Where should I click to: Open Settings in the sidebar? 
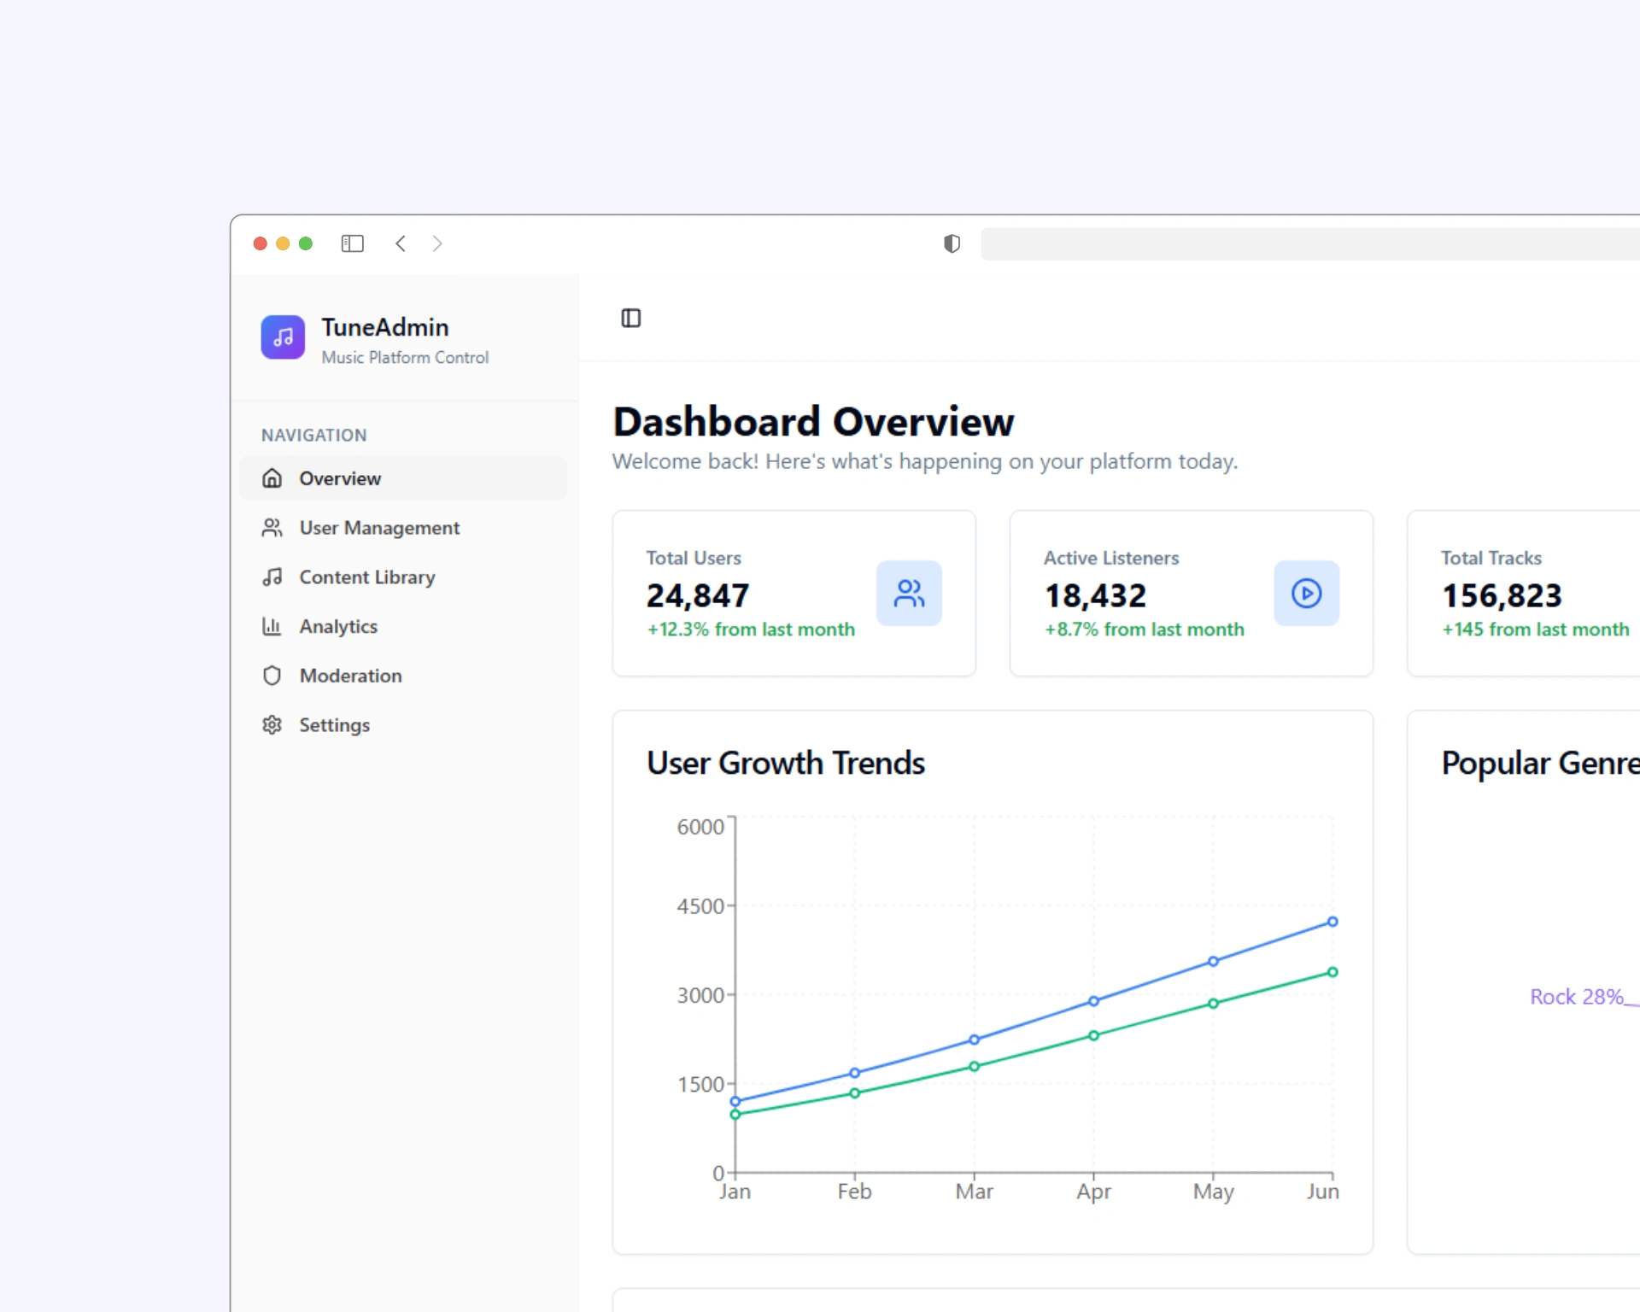point(403,725)
